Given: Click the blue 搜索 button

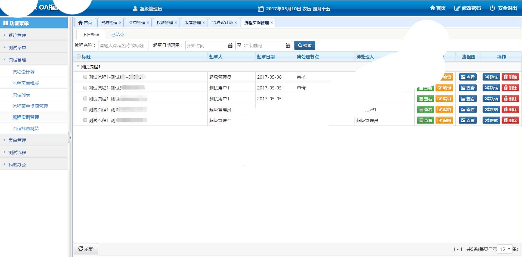Looking at the screenshot, I should tap(305, 46).
